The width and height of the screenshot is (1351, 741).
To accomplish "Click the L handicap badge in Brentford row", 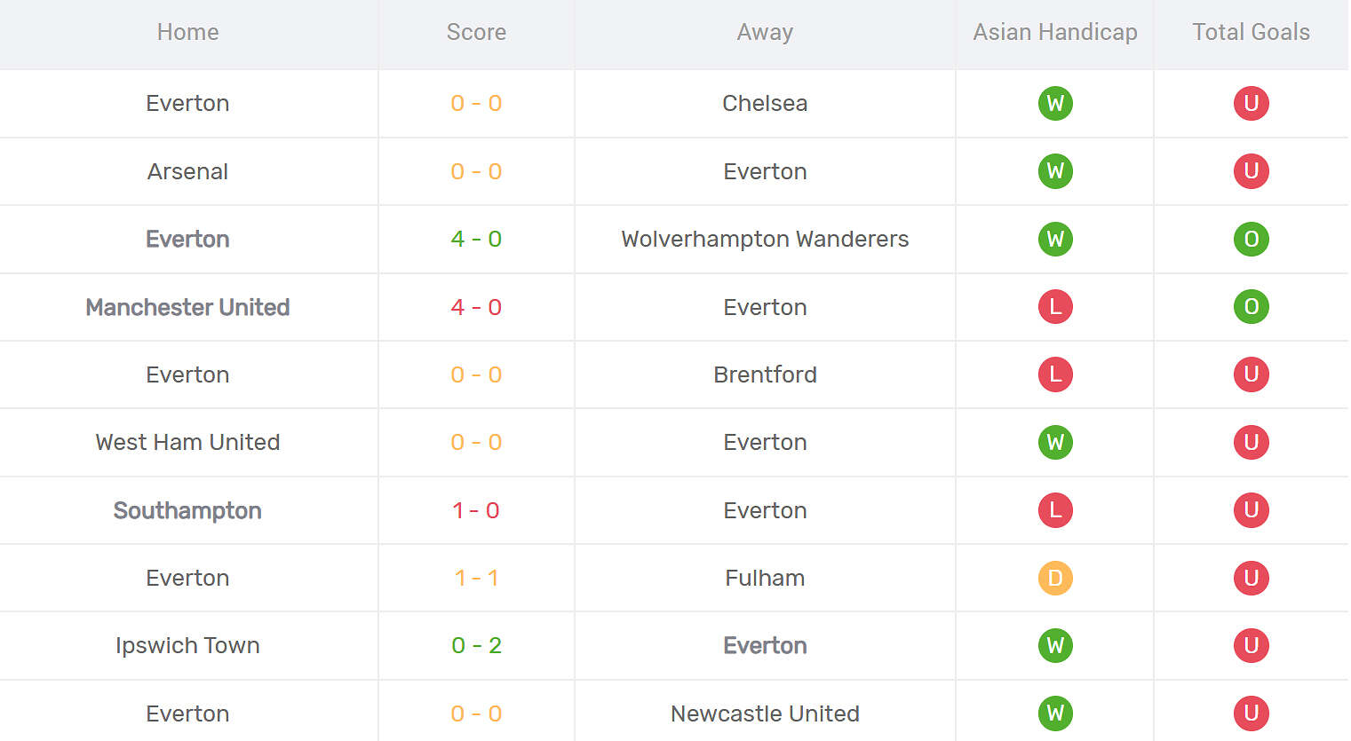I will (1055, 374).
